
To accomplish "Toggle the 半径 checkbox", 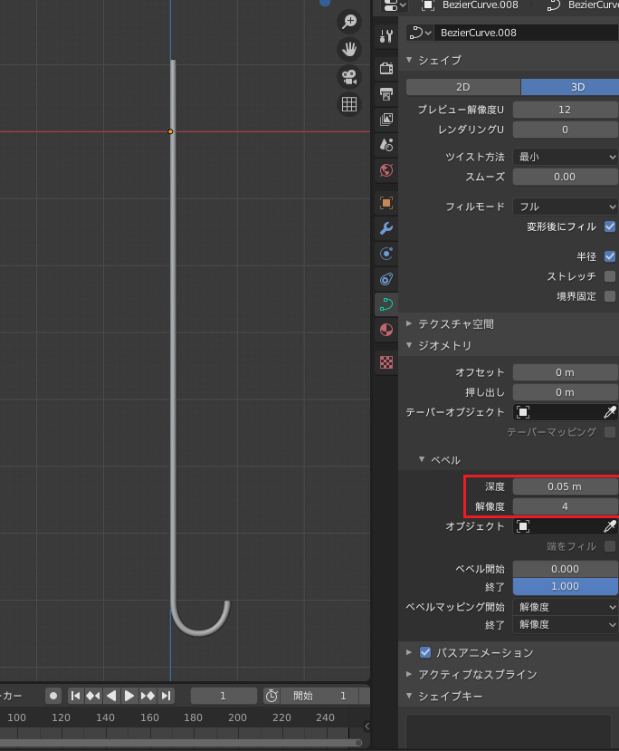I will coord(609,256).
